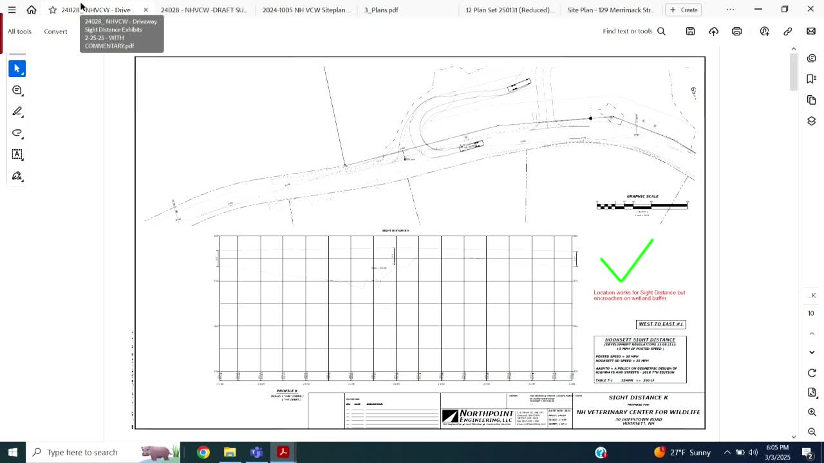Zoom out of the page
The height and width of the screenshot is (463, 824).
(x=811, y=432)
